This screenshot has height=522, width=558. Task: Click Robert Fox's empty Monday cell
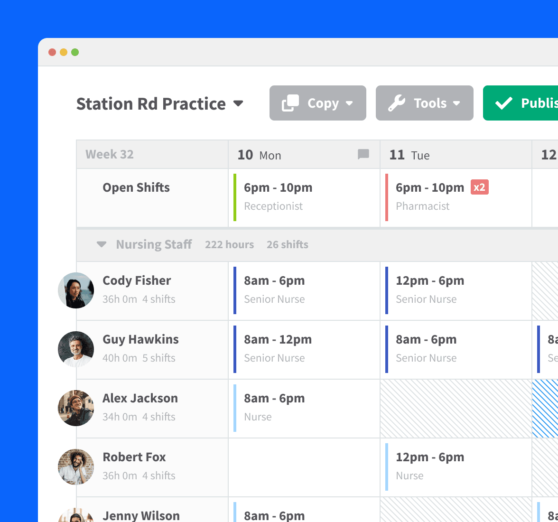[304, 467]
